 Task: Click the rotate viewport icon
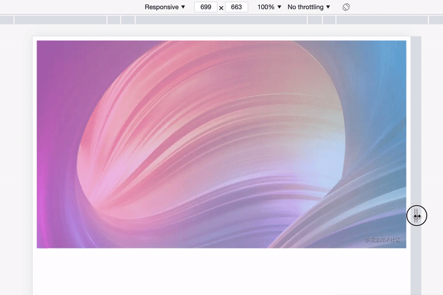click(x=346, y=7)
